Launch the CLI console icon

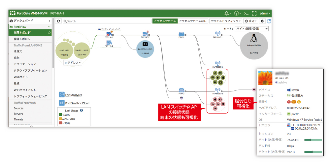pyautogui.click(x=246, y=13)
